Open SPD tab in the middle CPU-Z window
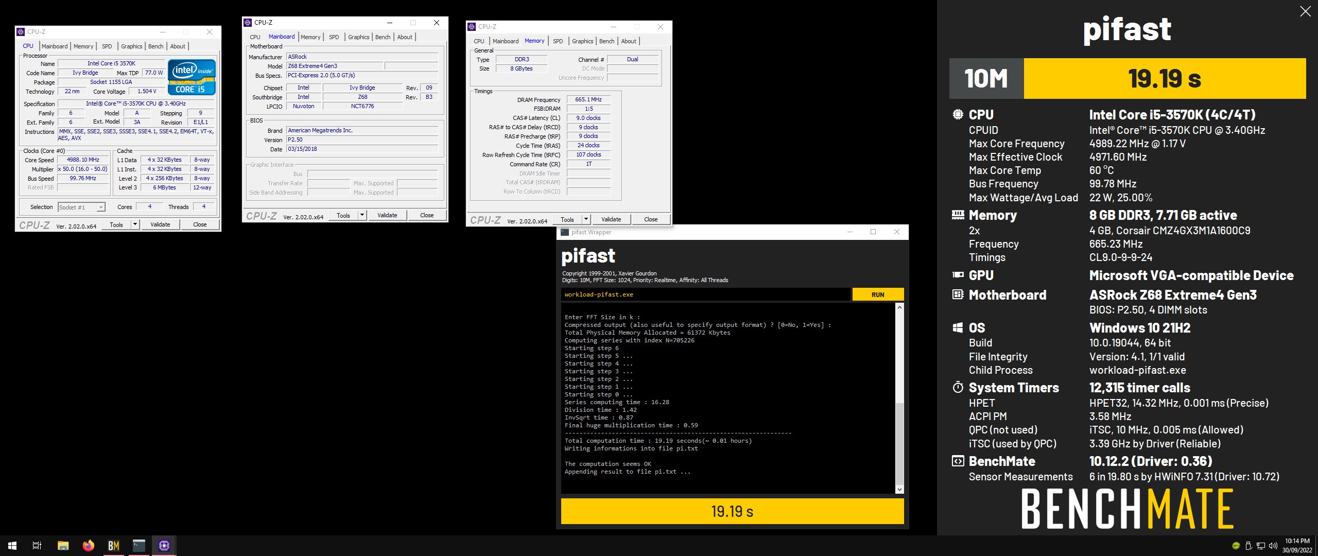The height and width of the screenshot is (556, 1318). (334, 37)
